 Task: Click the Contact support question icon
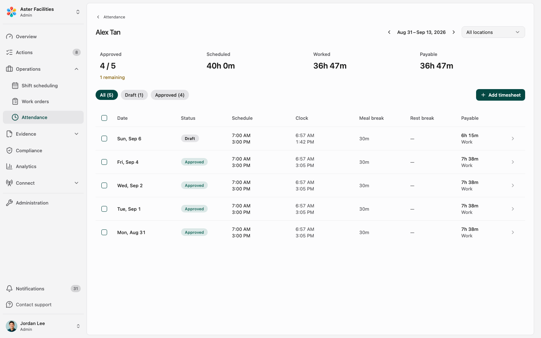click(9, 304)
